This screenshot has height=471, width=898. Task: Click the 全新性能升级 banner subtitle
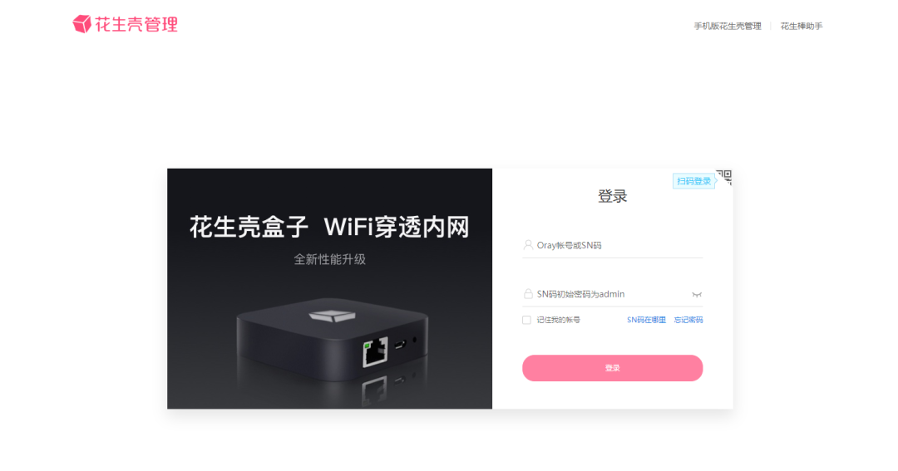tap(329, 259)
